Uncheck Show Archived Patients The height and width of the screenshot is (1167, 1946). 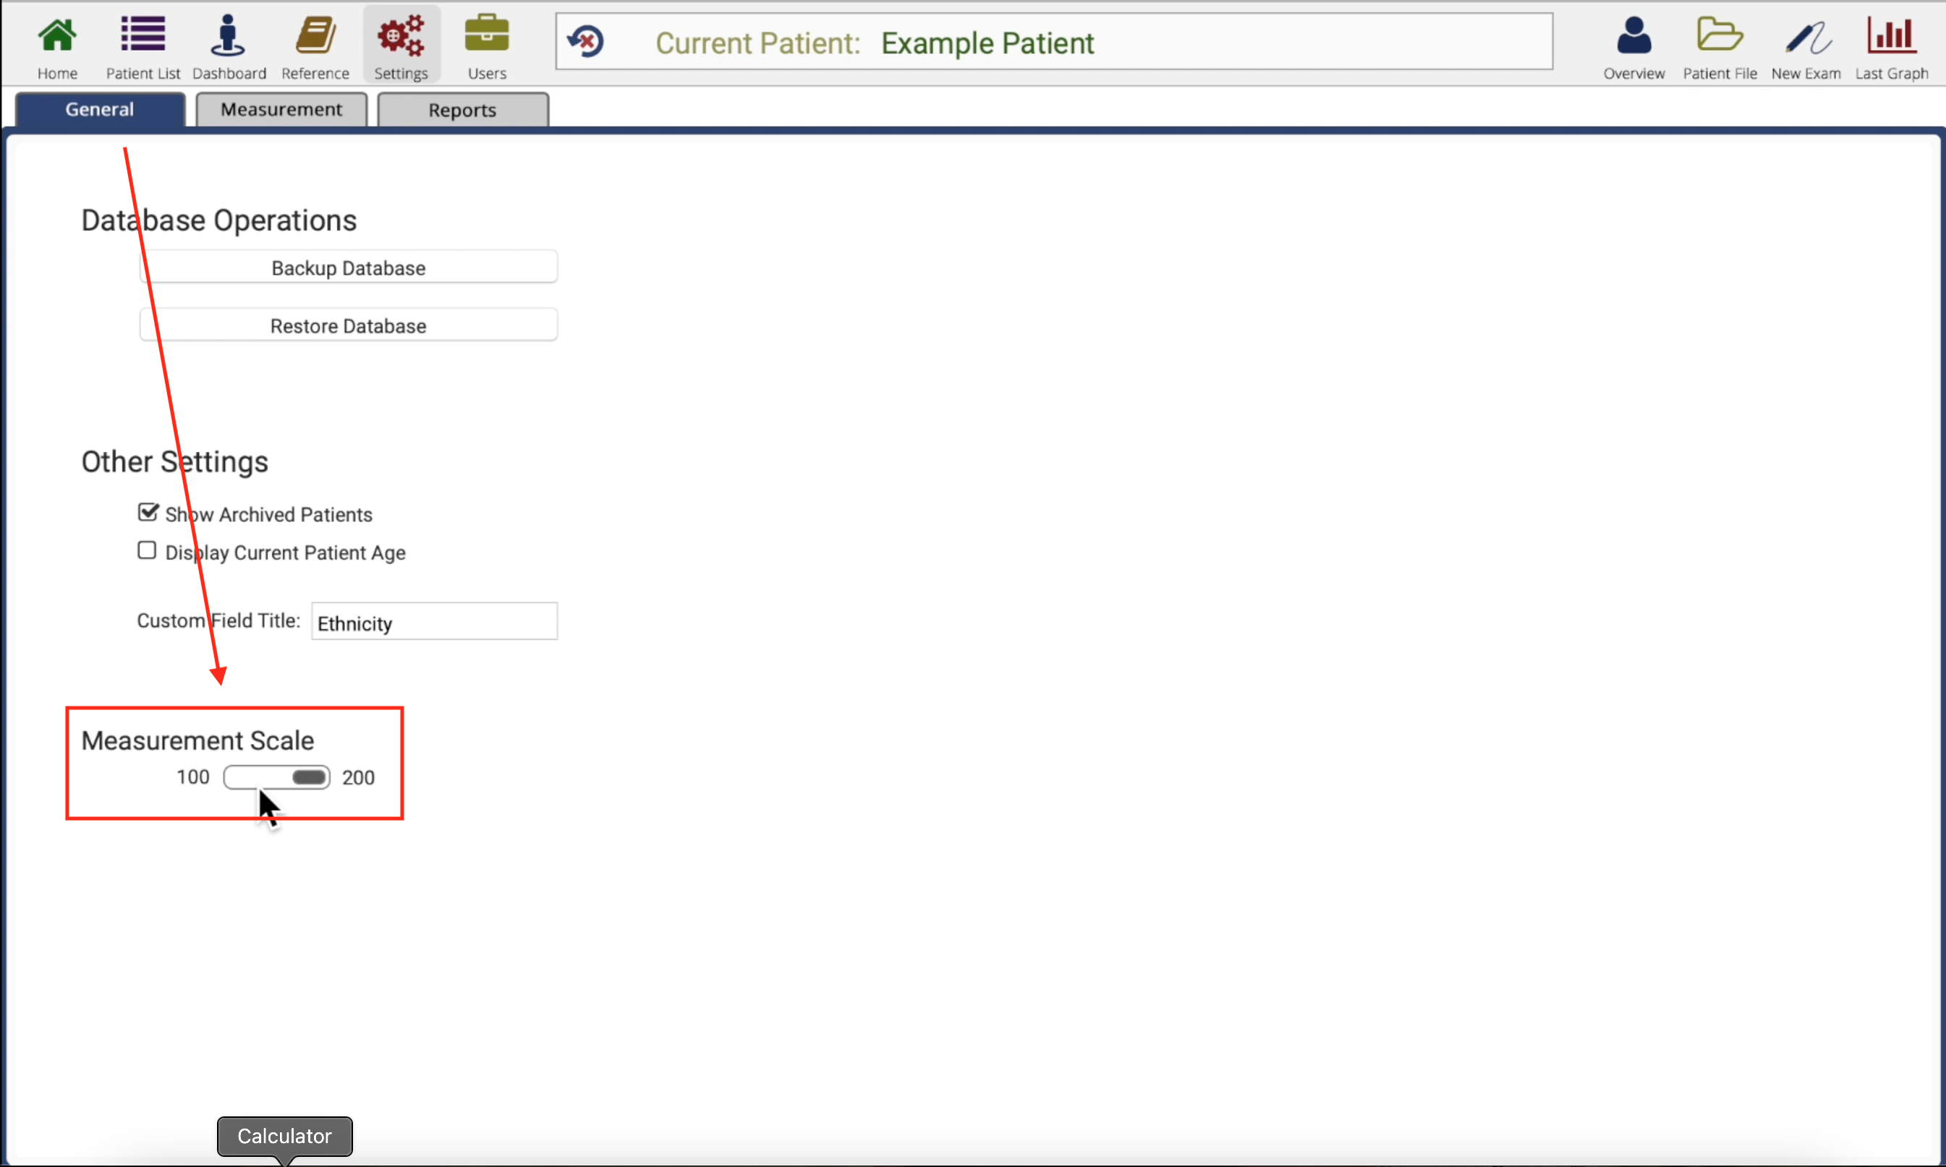pyautogui.click(x=147, y=513)
